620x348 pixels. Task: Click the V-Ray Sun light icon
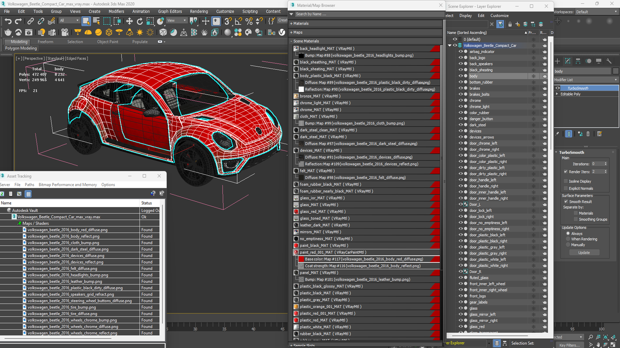coord(140,32)
